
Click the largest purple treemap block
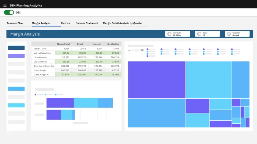[x=157, y=79]
